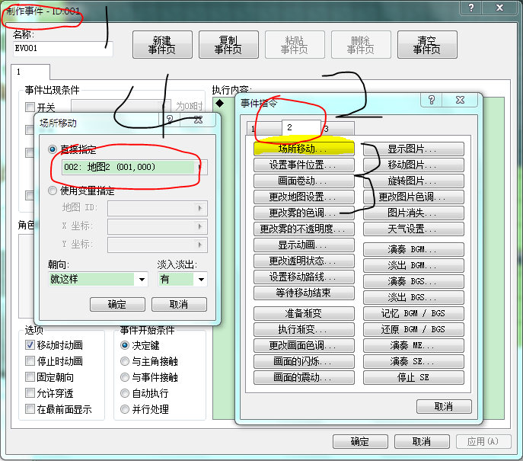Click the 移动图片 command button
This screenshot has height=461, width=523.
click(413, 165)
